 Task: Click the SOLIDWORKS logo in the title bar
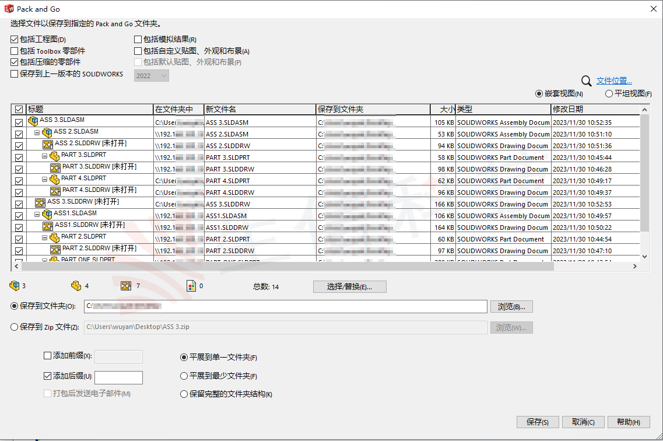pyautogui.click(x=9, y=9)
